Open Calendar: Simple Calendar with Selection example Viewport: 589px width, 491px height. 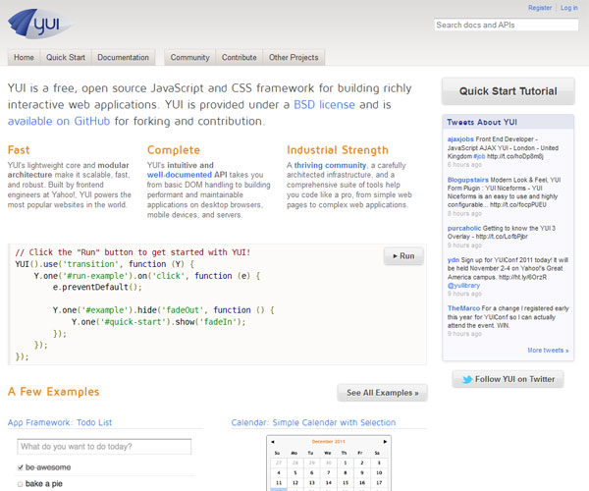[x=313, y=422]
